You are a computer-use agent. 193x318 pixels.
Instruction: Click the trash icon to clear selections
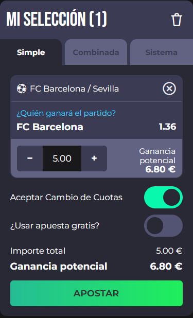click(x=177, y=20)
